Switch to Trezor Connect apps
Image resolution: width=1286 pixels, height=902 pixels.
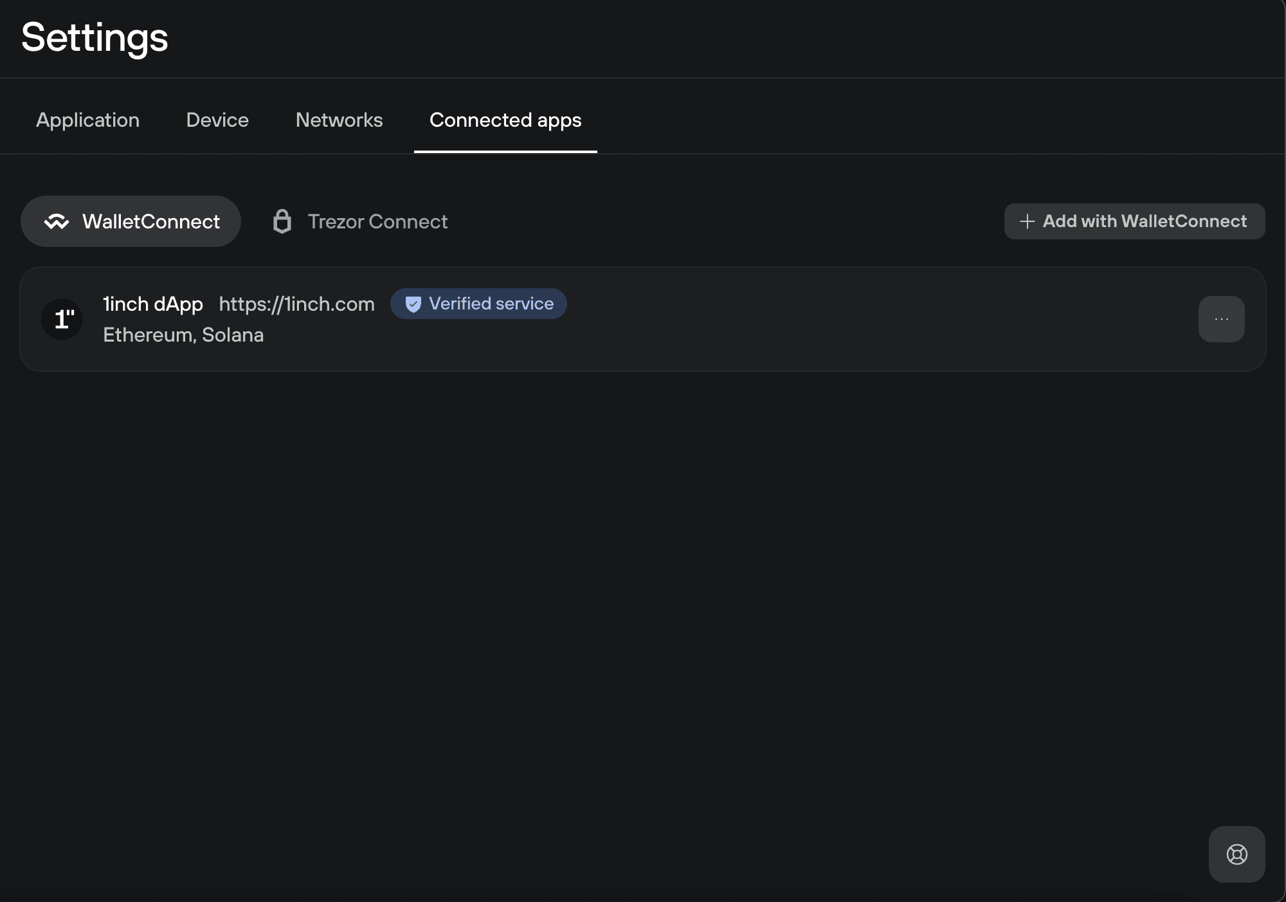coord(359,221)
